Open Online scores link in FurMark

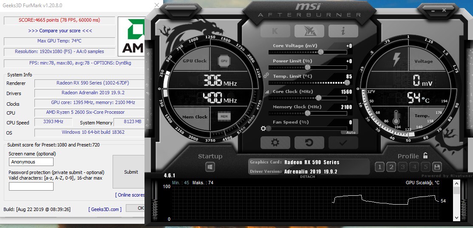(130, 195)
